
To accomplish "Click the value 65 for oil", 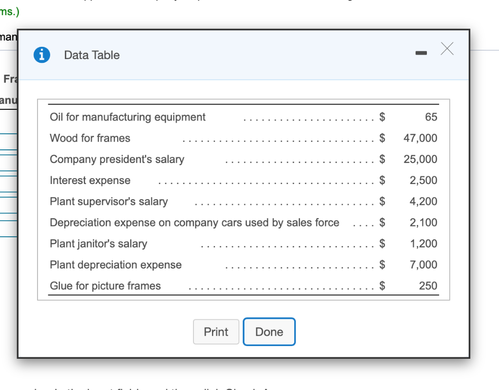I will click(431, 117).
